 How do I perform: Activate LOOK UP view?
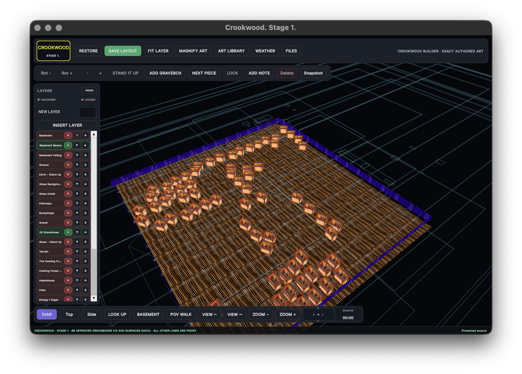coord(117,314)
